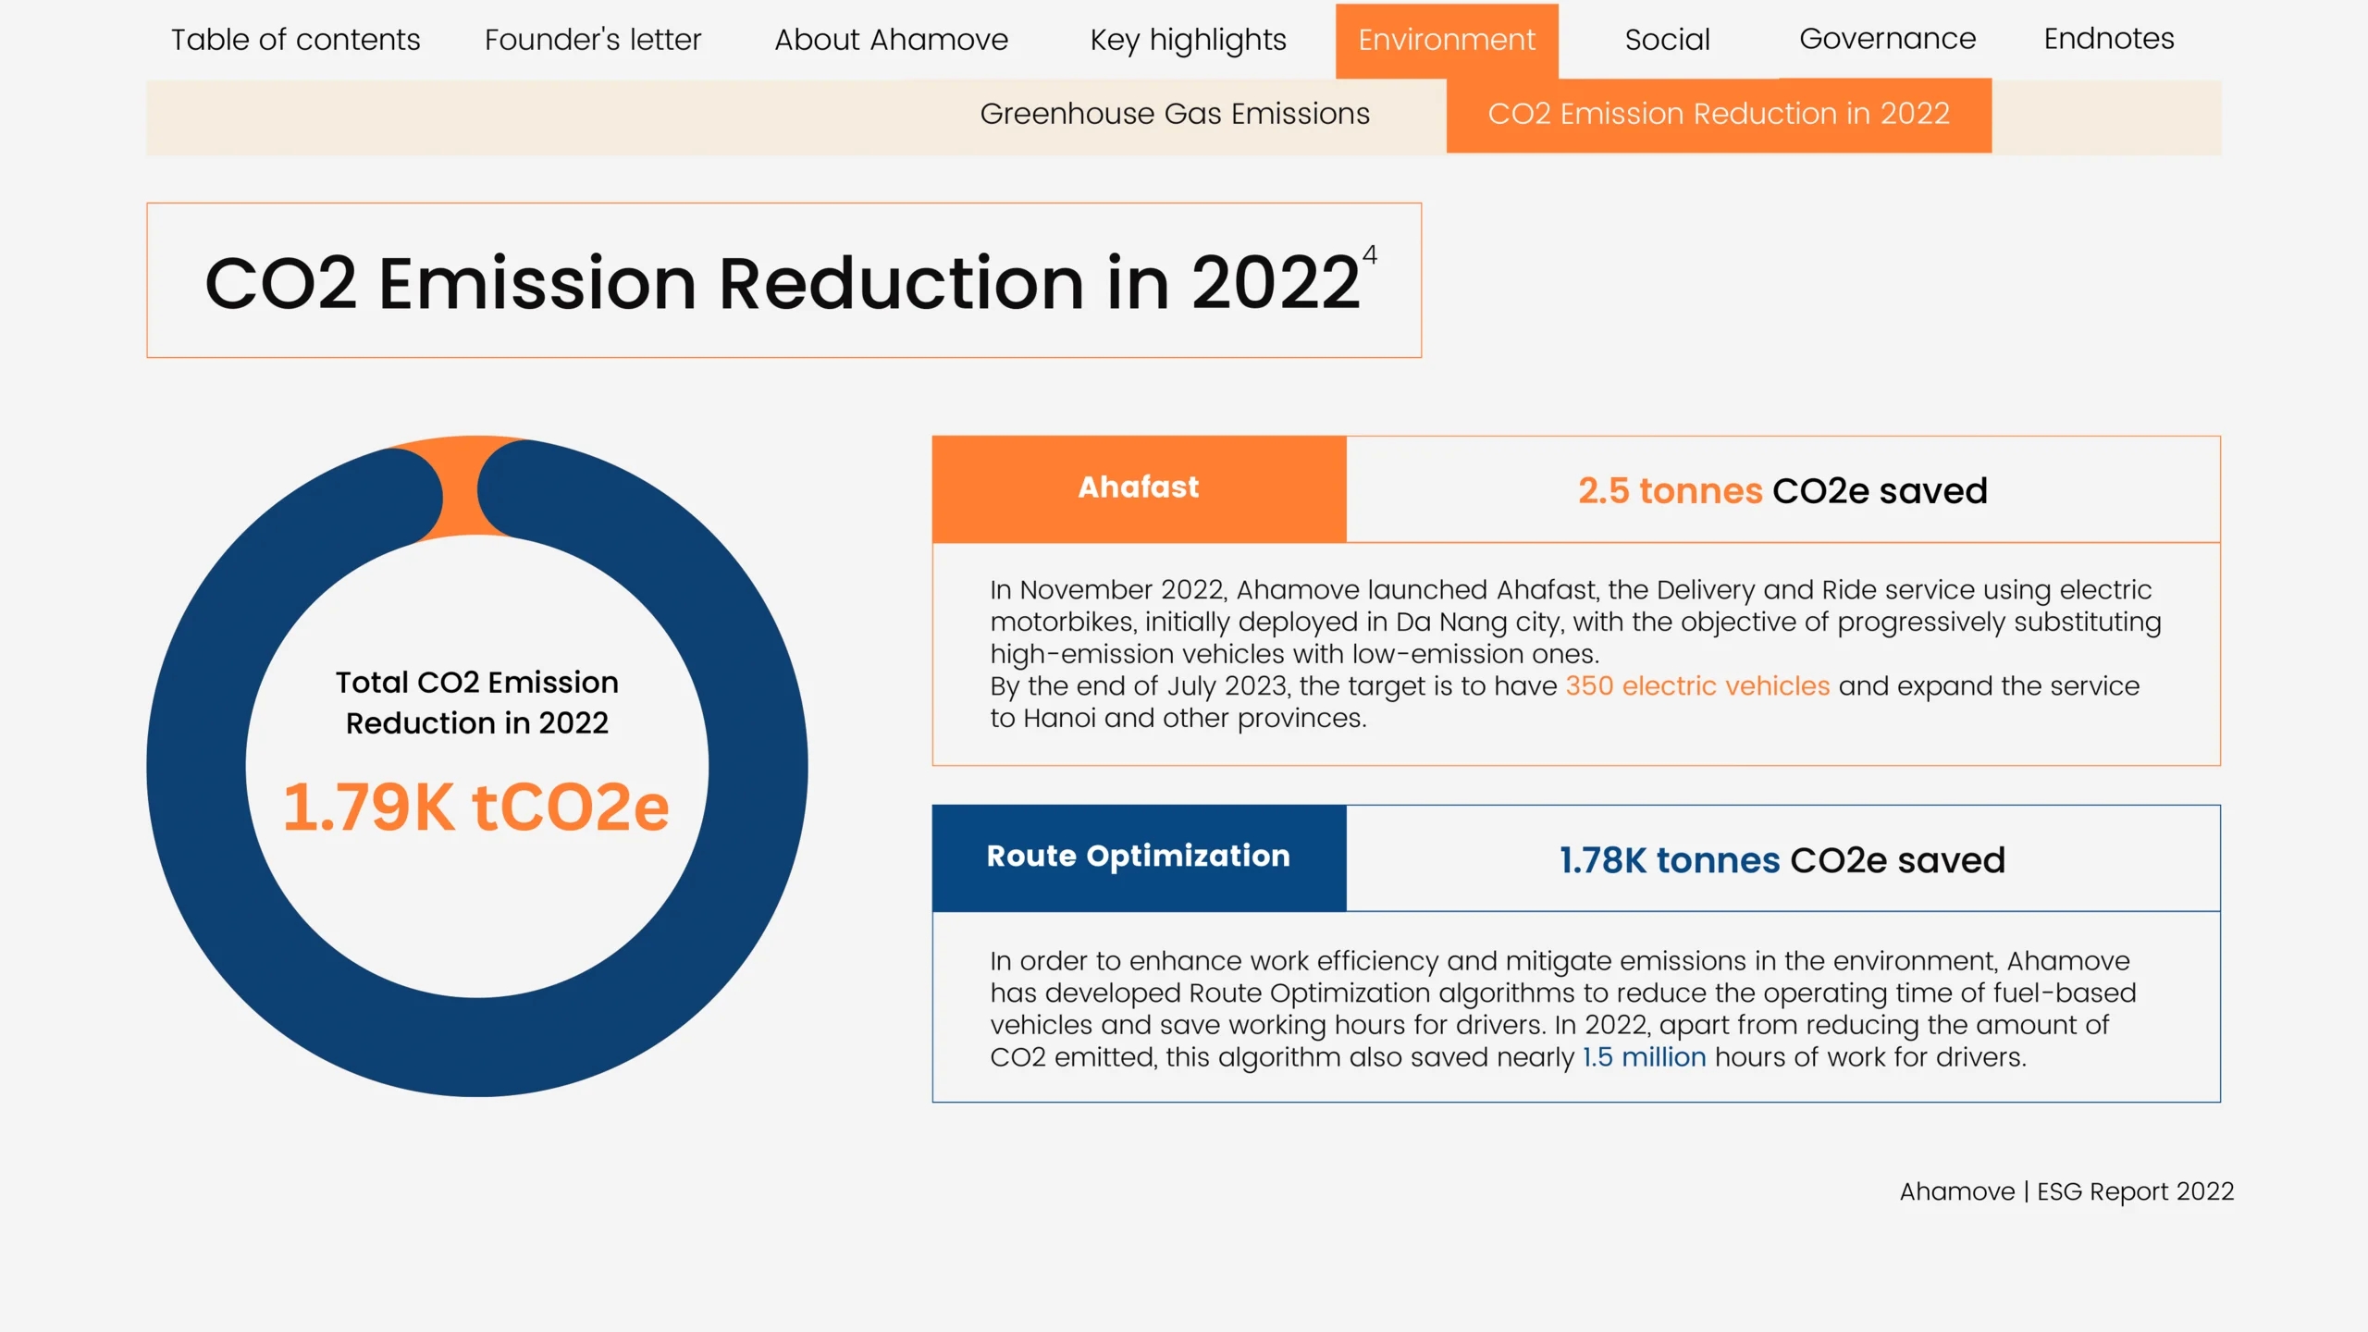
Task: Select CO2 Emission Reduction in 2022 subsection
Action: (1719, 114)
